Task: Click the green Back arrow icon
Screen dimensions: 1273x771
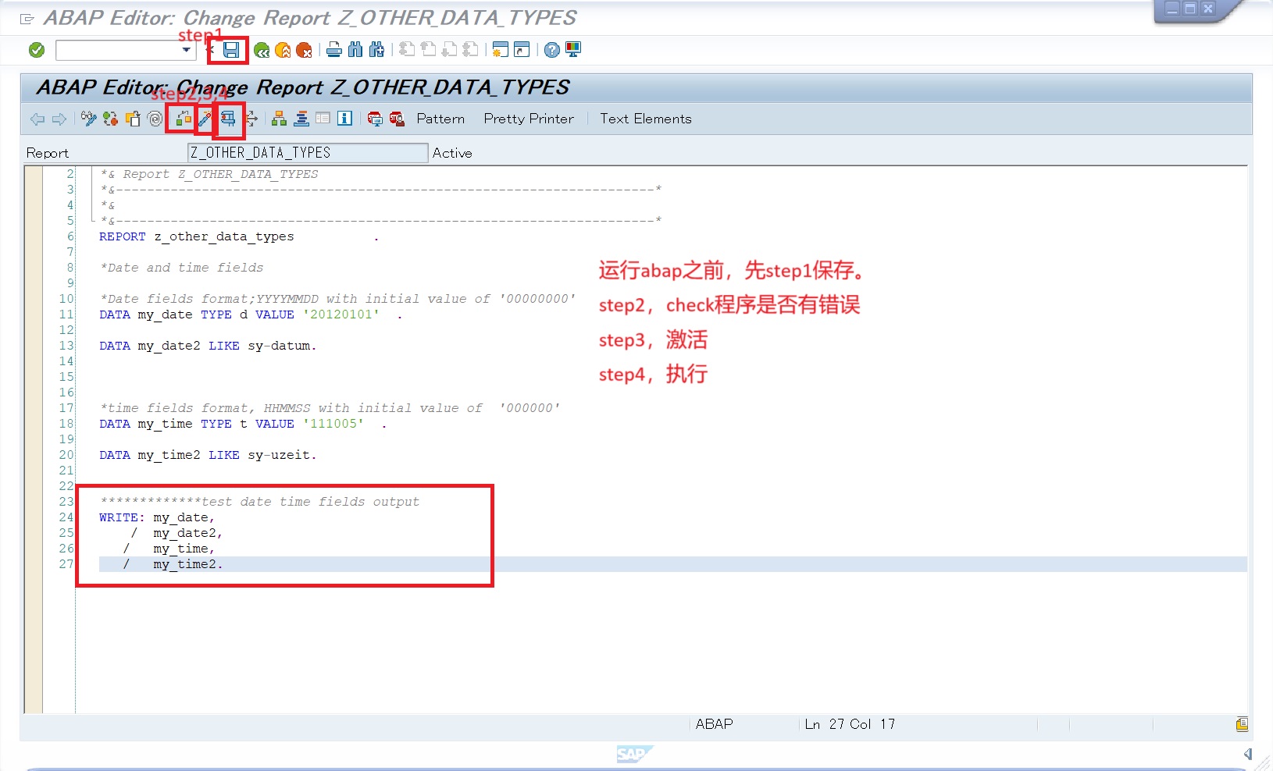Action: [262, 50]
